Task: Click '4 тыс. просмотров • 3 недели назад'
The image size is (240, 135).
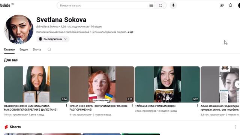Action: point(90,114)
